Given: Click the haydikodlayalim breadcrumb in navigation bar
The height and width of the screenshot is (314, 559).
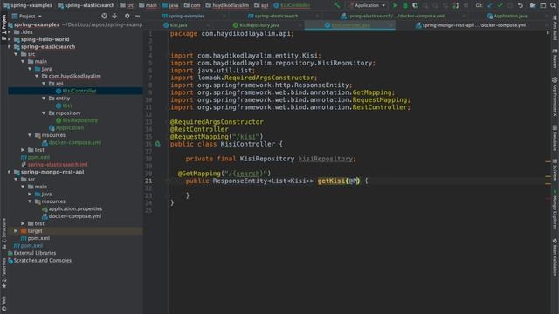Looking at the screenshot, I should click(227, 5).
